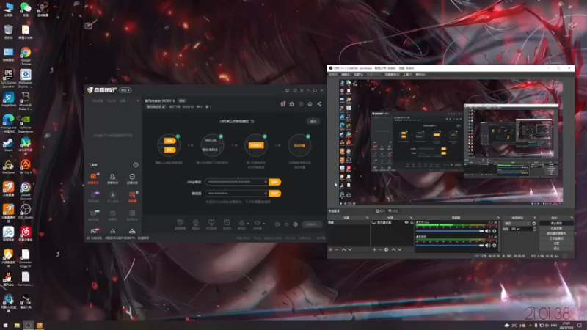Open the gift box icon in streaming app header
Image resolution: width=587 pixels, height=330 pixels.
pyautogui.click(x=282, y=104)
